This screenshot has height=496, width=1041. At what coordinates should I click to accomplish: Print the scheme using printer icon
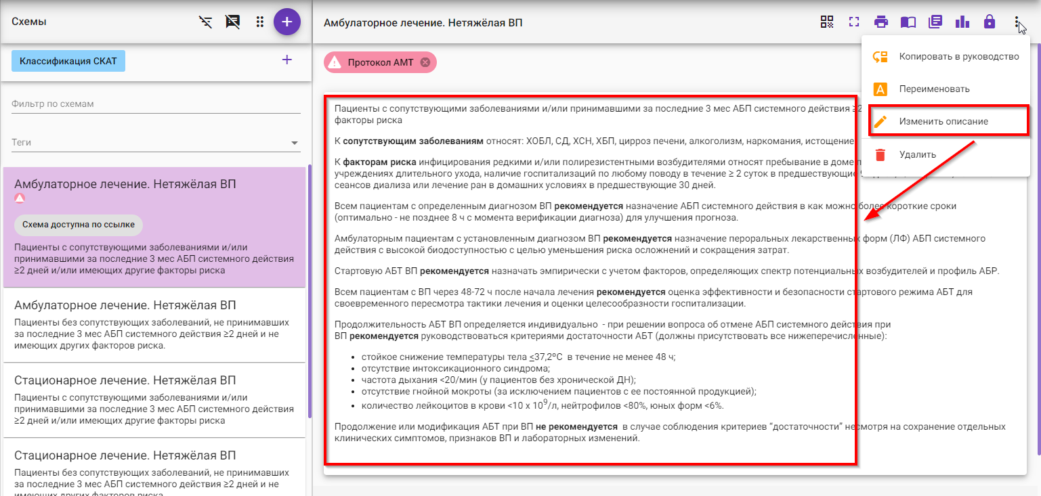pyautogui.click(x=881, y=22)
